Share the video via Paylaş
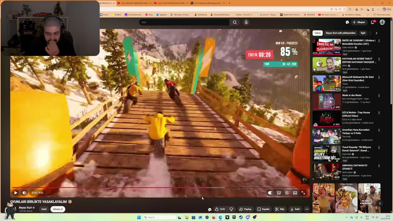393x221 pixels. [x=245, y=209]
